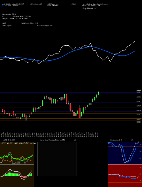
Task: Open the red RSI chart panel
Action: pos(125,176)
